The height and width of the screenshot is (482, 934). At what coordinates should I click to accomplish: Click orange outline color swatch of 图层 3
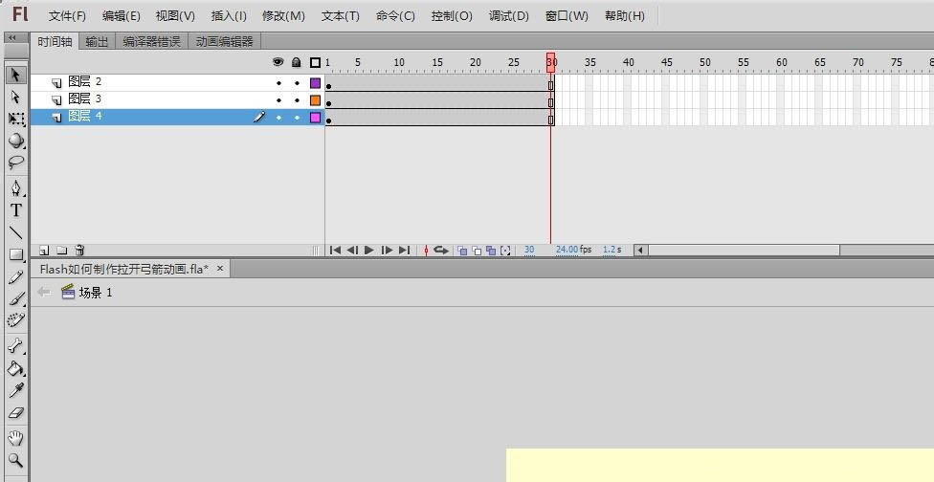tap(315, 100)
